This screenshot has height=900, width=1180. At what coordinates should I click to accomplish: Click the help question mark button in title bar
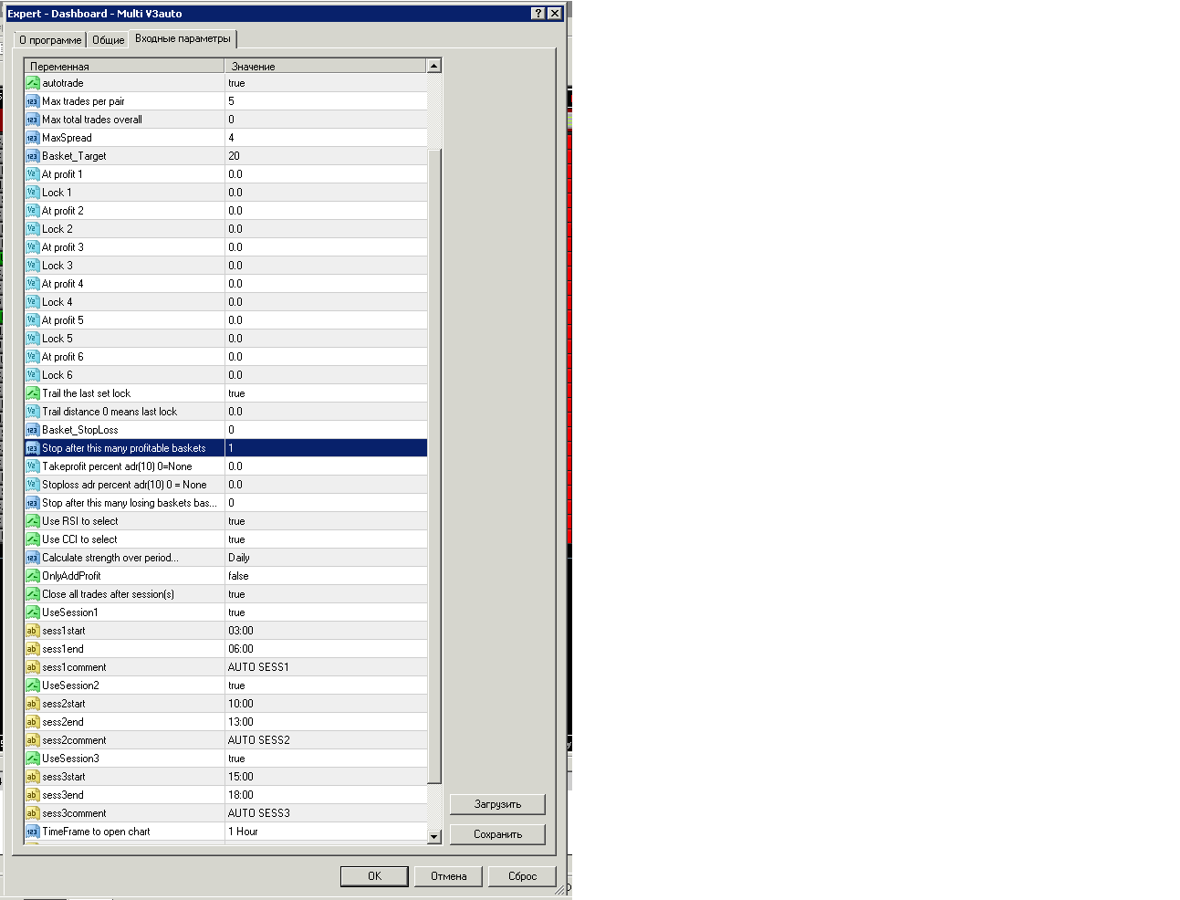point(538,14)
